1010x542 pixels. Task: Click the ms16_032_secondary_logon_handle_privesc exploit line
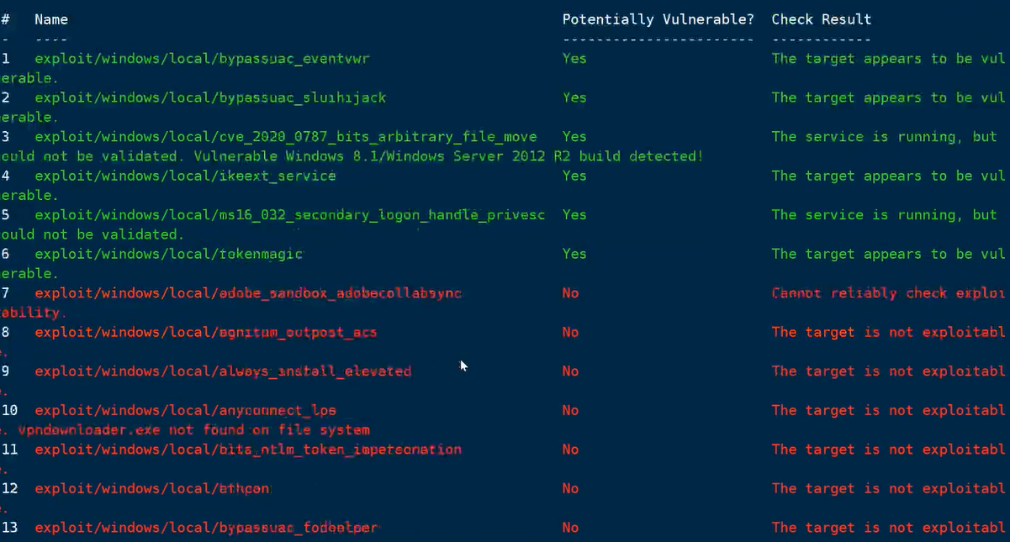pyautogui.click(x=289, y=215)
